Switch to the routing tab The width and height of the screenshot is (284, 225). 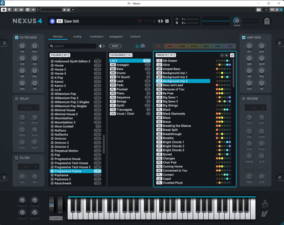pyautogui.click(x=77, y=37)
